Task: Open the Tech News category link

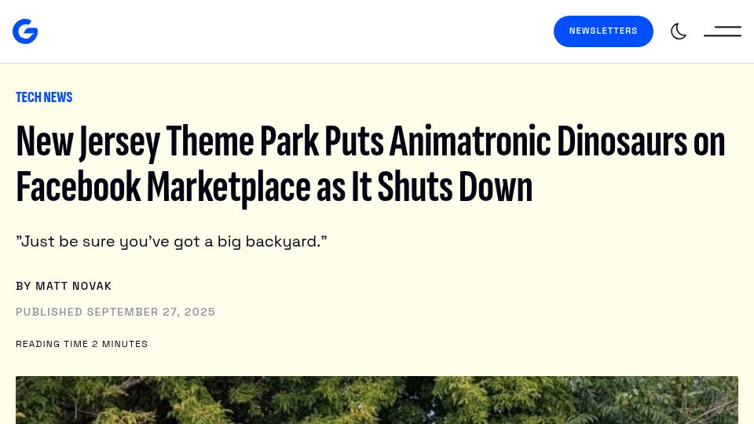Action: [44, 97]
